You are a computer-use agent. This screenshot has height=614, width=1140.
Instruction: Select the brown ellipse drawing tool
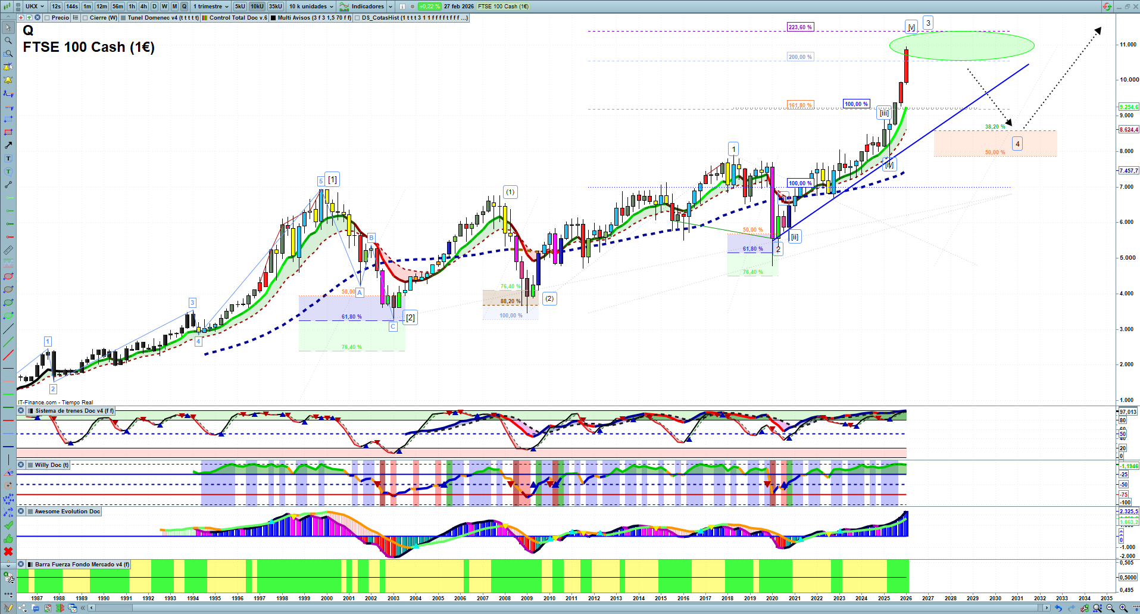pyautogui.click(x=8, y=289)
